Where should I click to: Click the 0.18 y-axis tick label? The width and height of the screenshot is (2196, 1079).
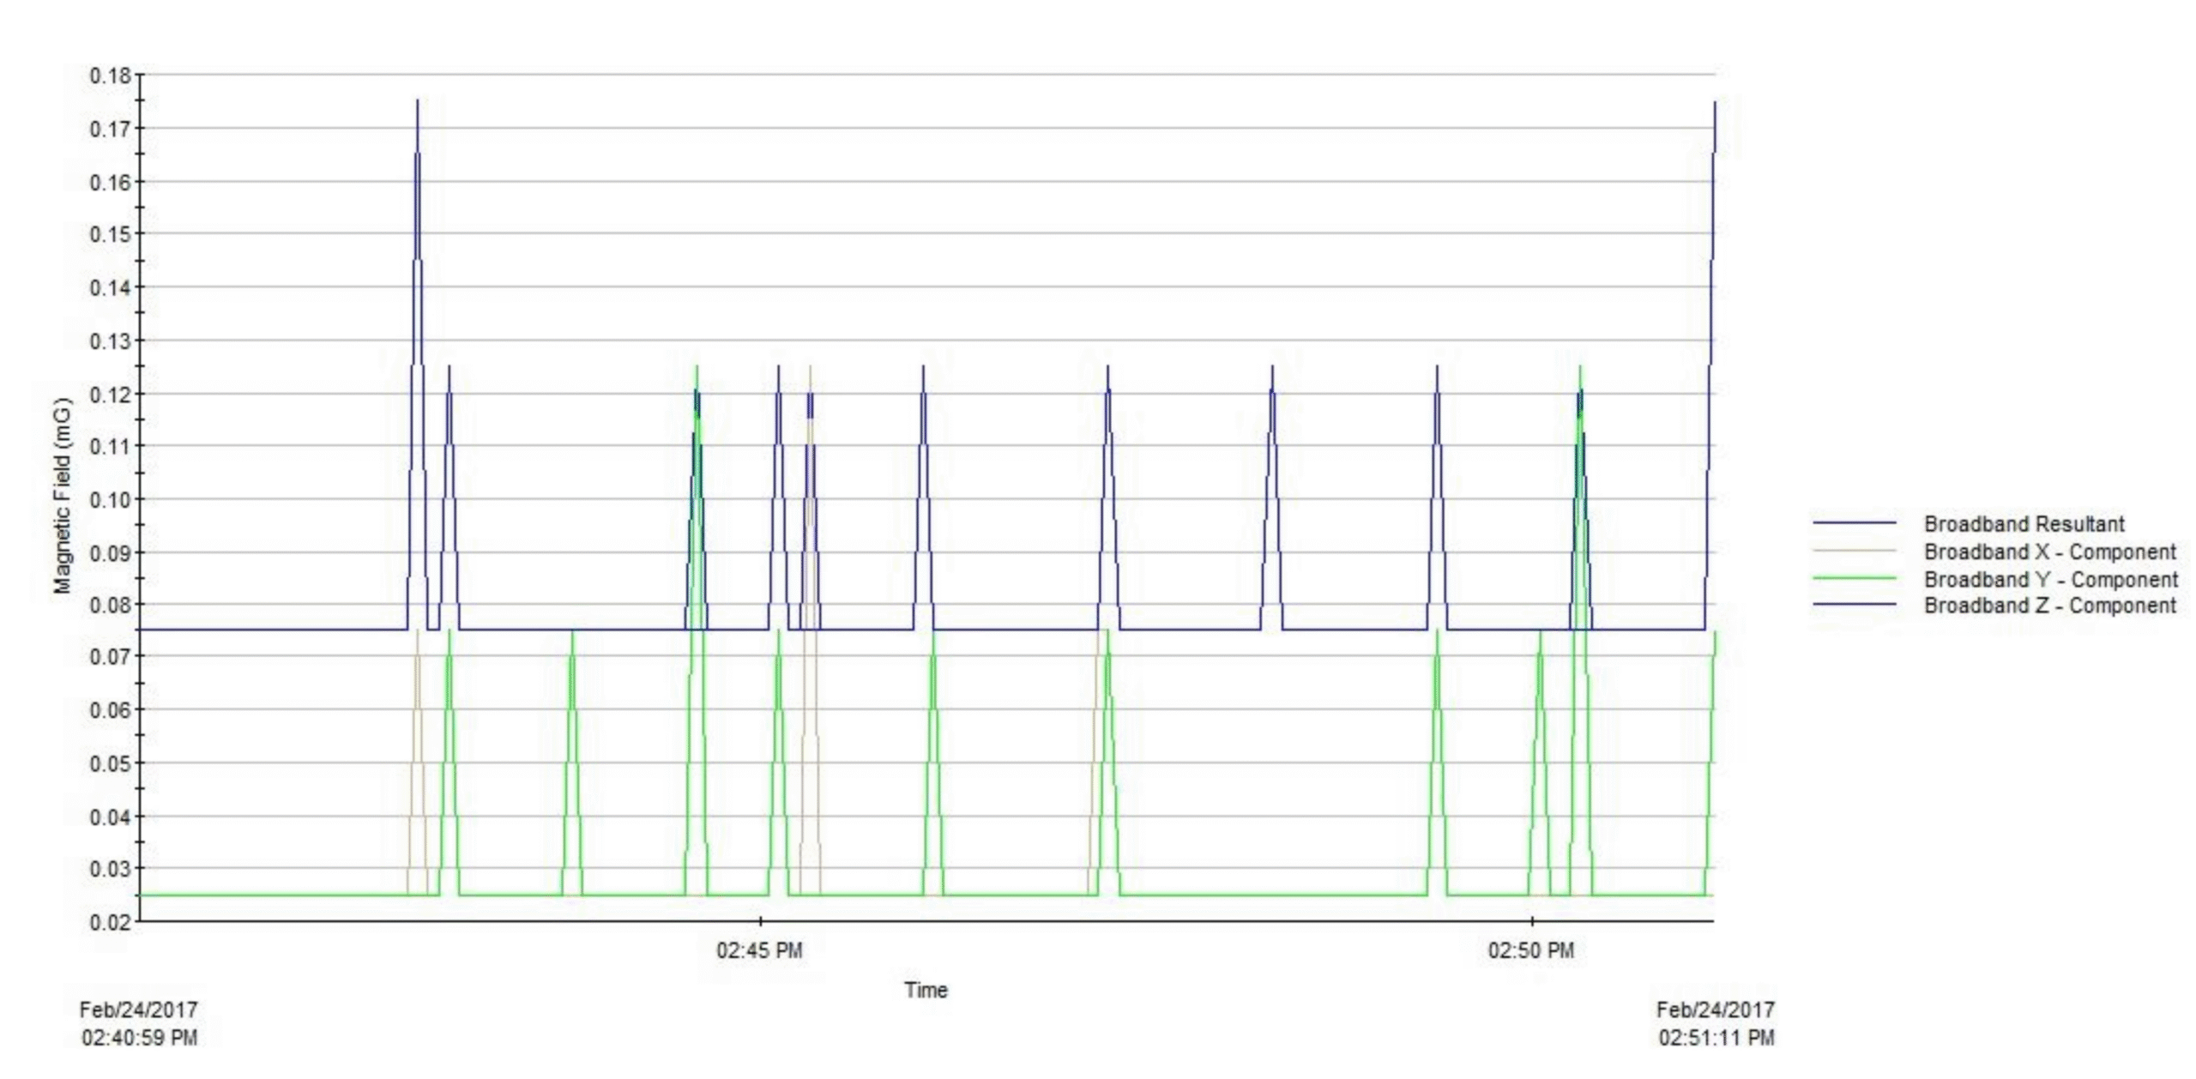coord(111,76)
